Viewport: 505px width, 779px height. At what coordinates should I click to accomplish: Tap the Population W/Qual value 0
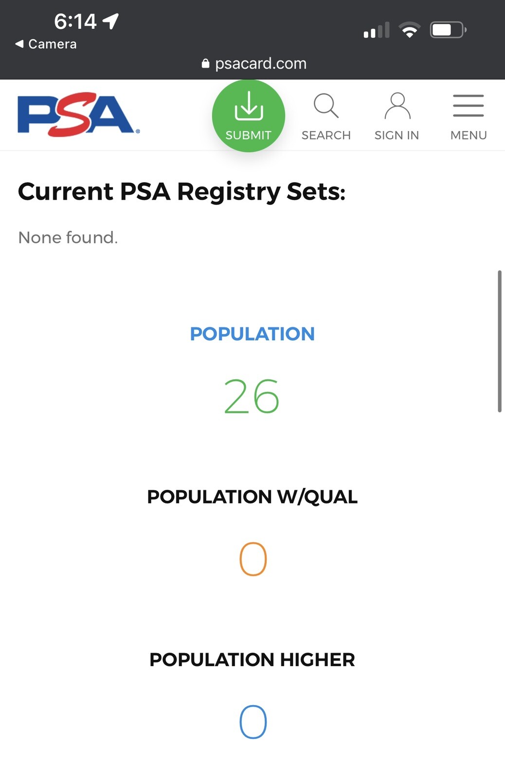click(253, 559)
